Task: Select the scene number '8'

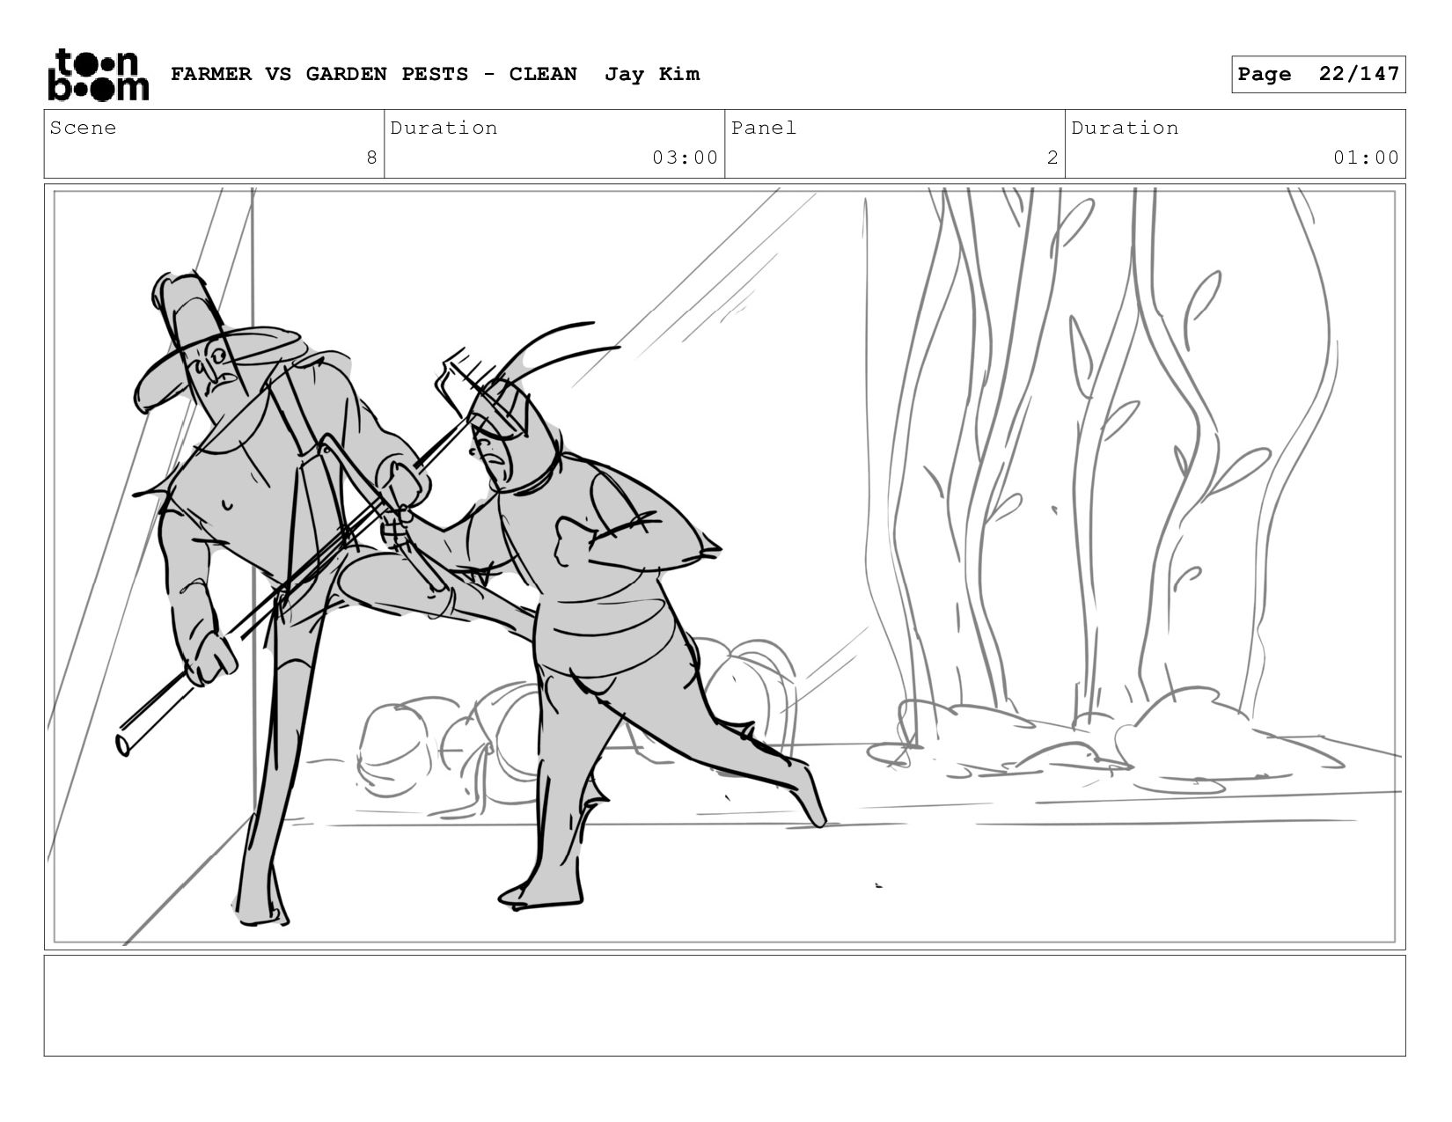Action: click(x=371, y=158)
